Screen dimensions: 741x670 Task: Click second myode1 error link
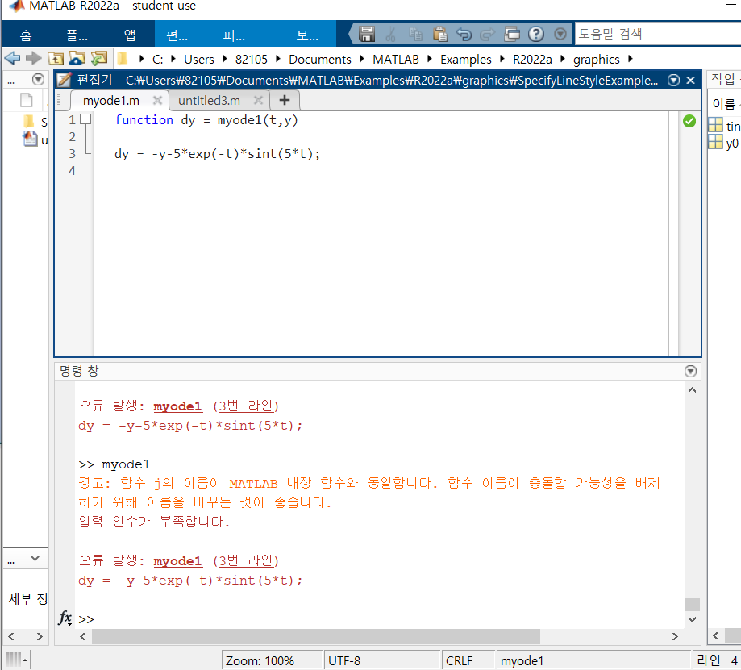(177, 561)
